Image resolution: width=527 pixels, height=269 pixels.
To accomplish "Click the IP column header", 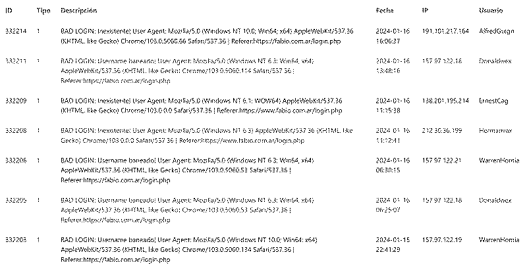I will [x=425, y=11].
